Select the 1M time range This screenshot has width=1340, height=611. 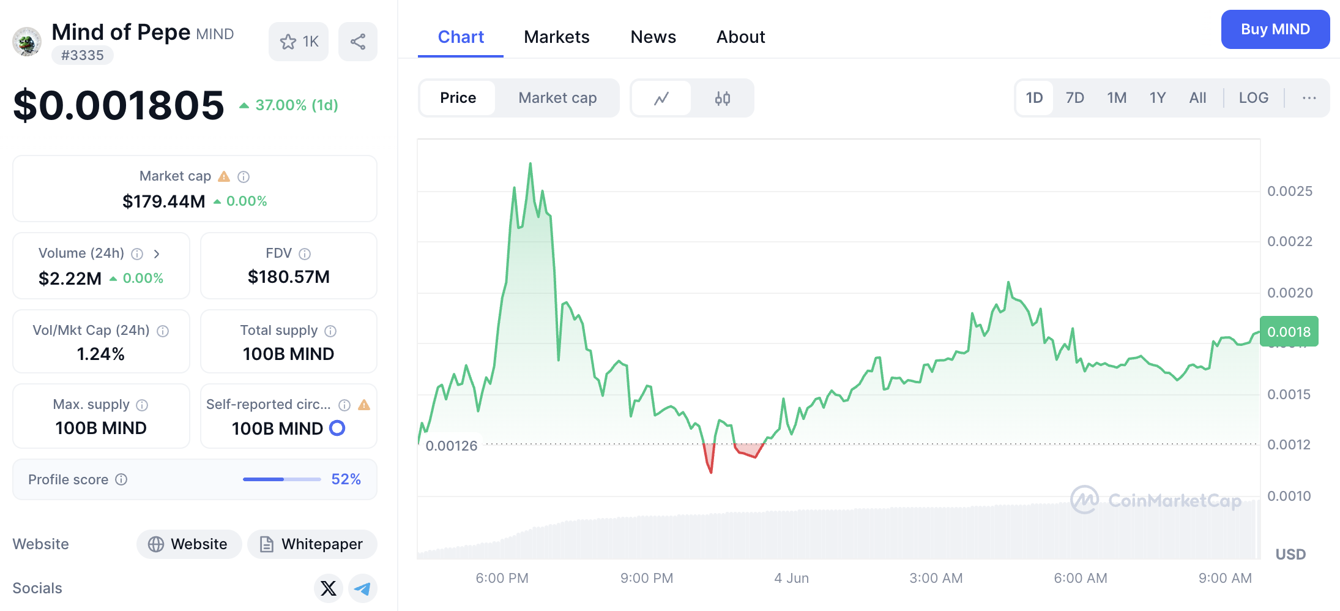1117,98
